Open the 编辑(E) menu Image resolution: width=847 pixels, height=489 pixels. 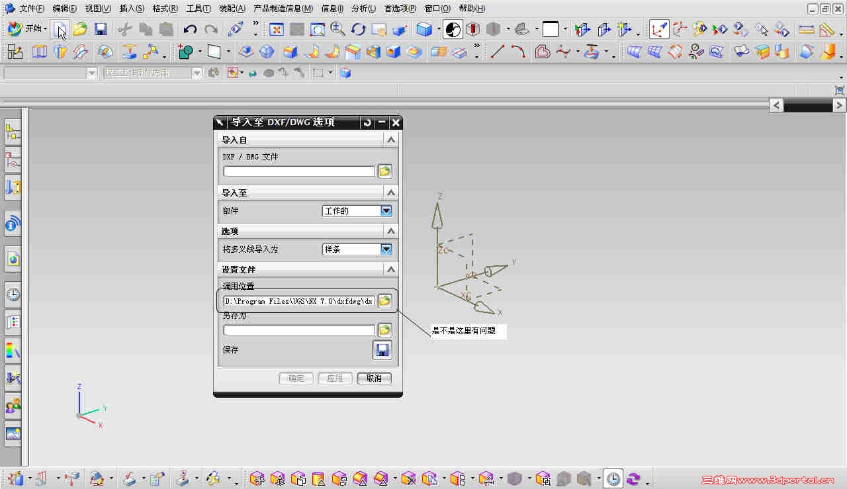[x=65, y=9]
